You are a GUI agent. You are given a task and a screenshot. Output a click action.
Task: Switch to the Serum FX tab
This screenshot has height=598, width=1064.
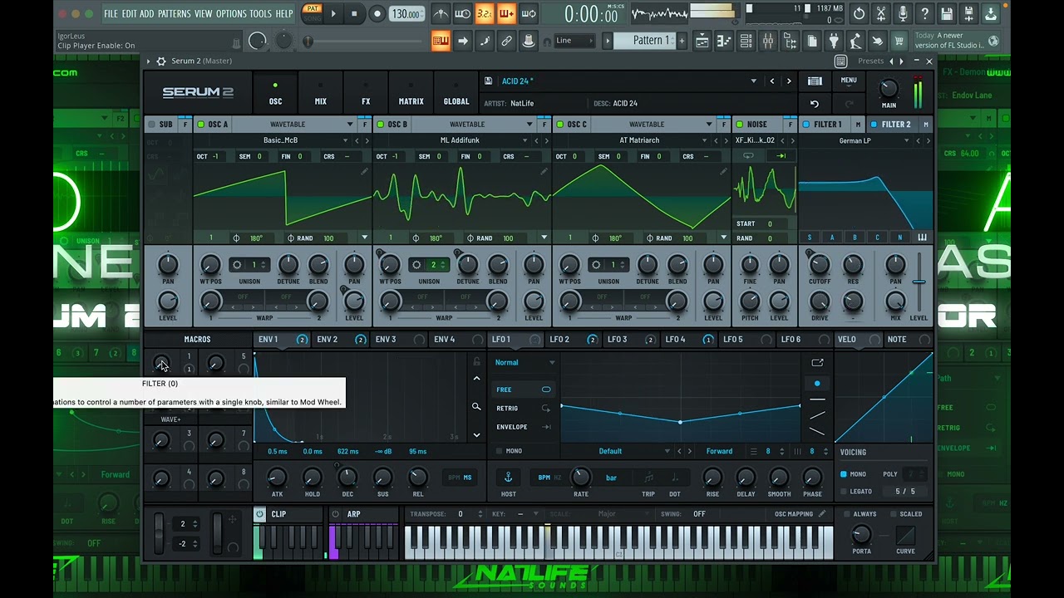point(366,93)
